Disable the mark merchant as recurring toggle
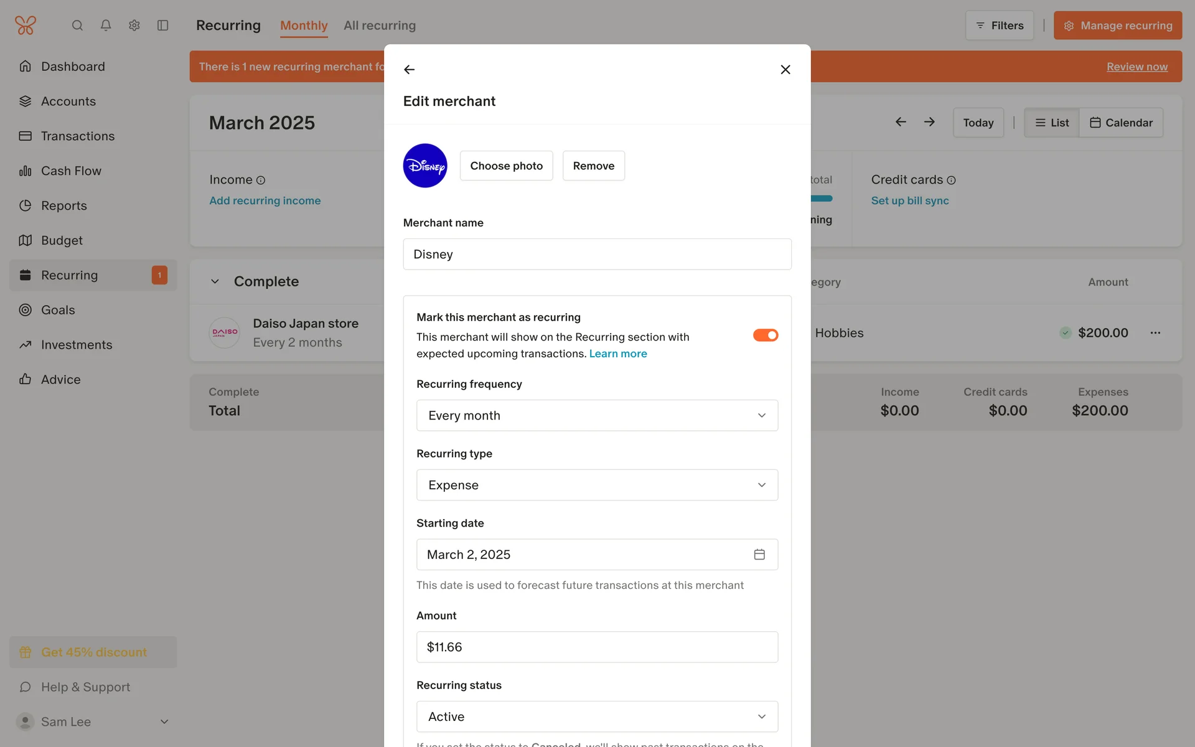Image resolution: width=1195 pixels, height=747 pixels. 766,336
